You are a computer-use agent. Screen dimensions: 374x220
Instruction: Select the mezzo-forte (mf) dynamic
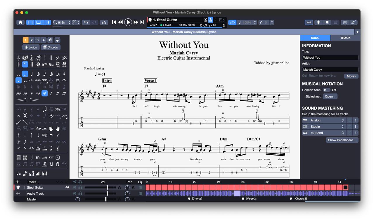click(x=44, y=93)
